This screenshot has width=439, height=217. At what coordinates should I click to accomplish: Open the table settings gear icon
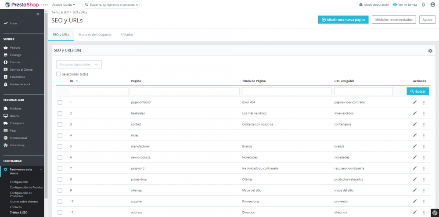430,51
